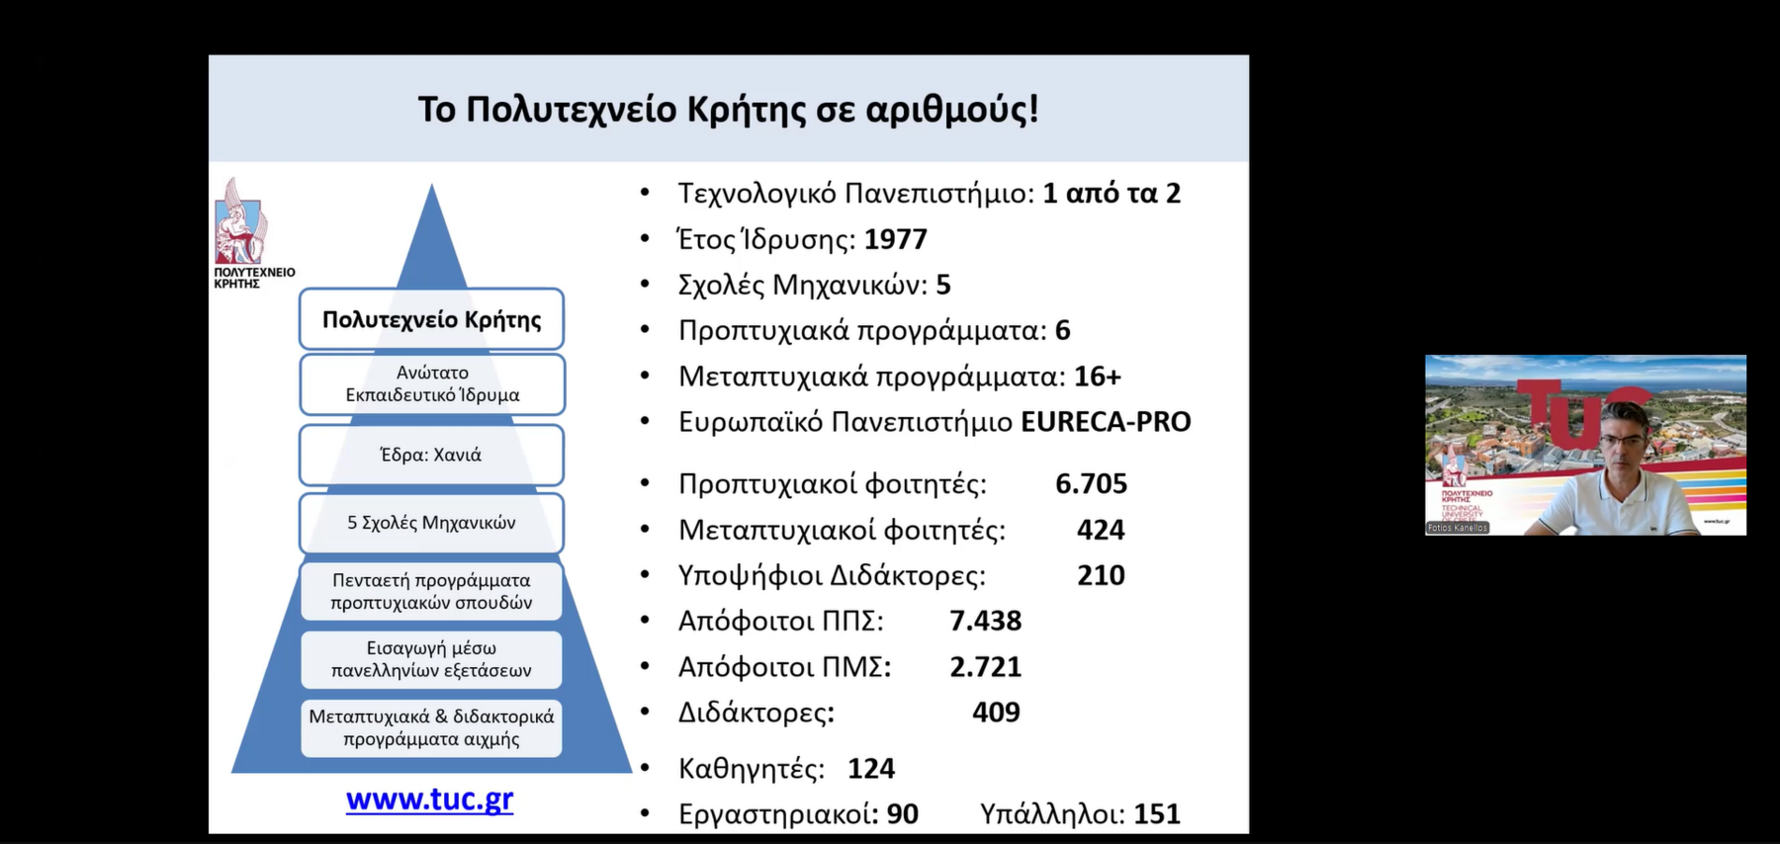Click the Fotios Kanellos name label
Viewport: 1780px width, 844px height.
point(1457,528)
